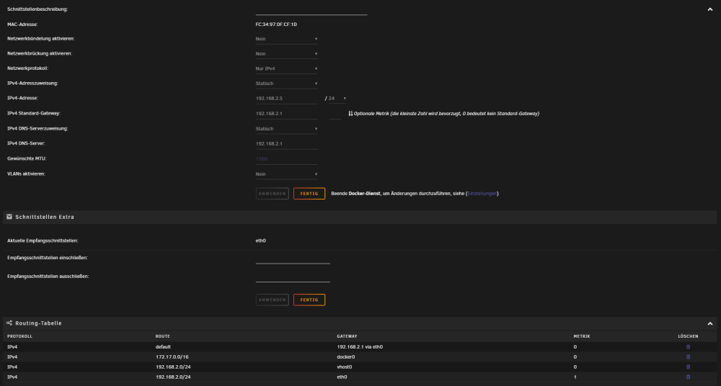Open Netzwerkprotokoll dropdown showing Nur IPv4
This screenshot has width=721, height=386.
(x=286, y=69)
